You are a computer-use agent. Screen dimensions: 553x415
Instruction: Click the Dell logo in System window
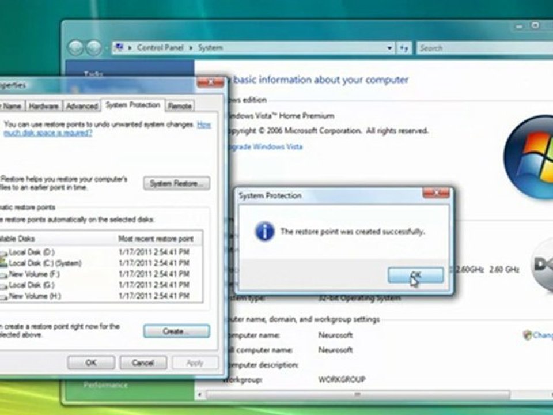tap(542, 265)
